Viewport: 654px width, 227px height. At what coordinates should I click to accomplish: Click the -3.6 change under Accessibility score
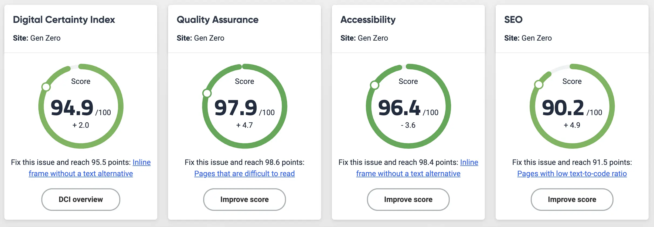(x=408, y=125)
